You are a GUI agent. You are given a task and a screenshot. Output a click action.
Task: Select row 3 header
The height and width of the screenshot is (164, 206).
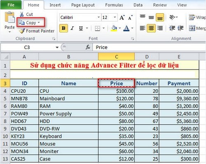point(5,83)
